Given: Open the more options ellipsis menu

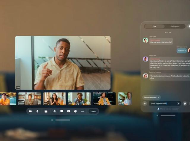Looking at the screenshot, I should coord(83,111).
